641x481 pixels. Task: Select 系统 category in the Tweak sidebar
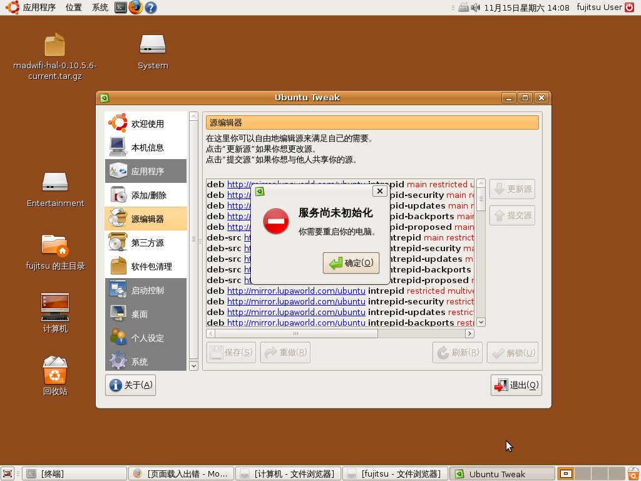point(146,361)
